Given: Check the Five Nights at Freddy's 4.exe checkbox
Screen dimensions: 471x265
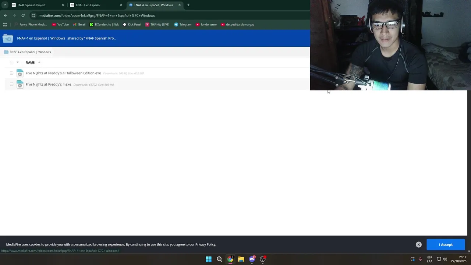Looking at the screenshot, I should click(11, 84).
